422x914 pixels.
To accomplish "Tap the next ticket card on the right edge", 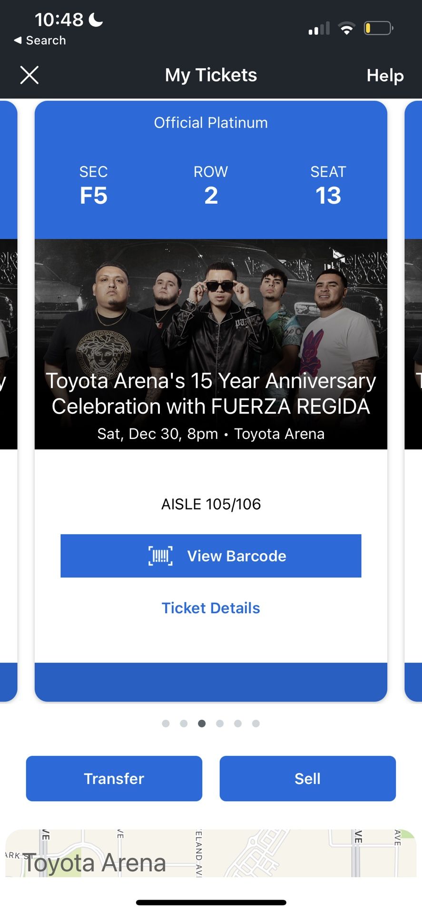I will (413, 401).
